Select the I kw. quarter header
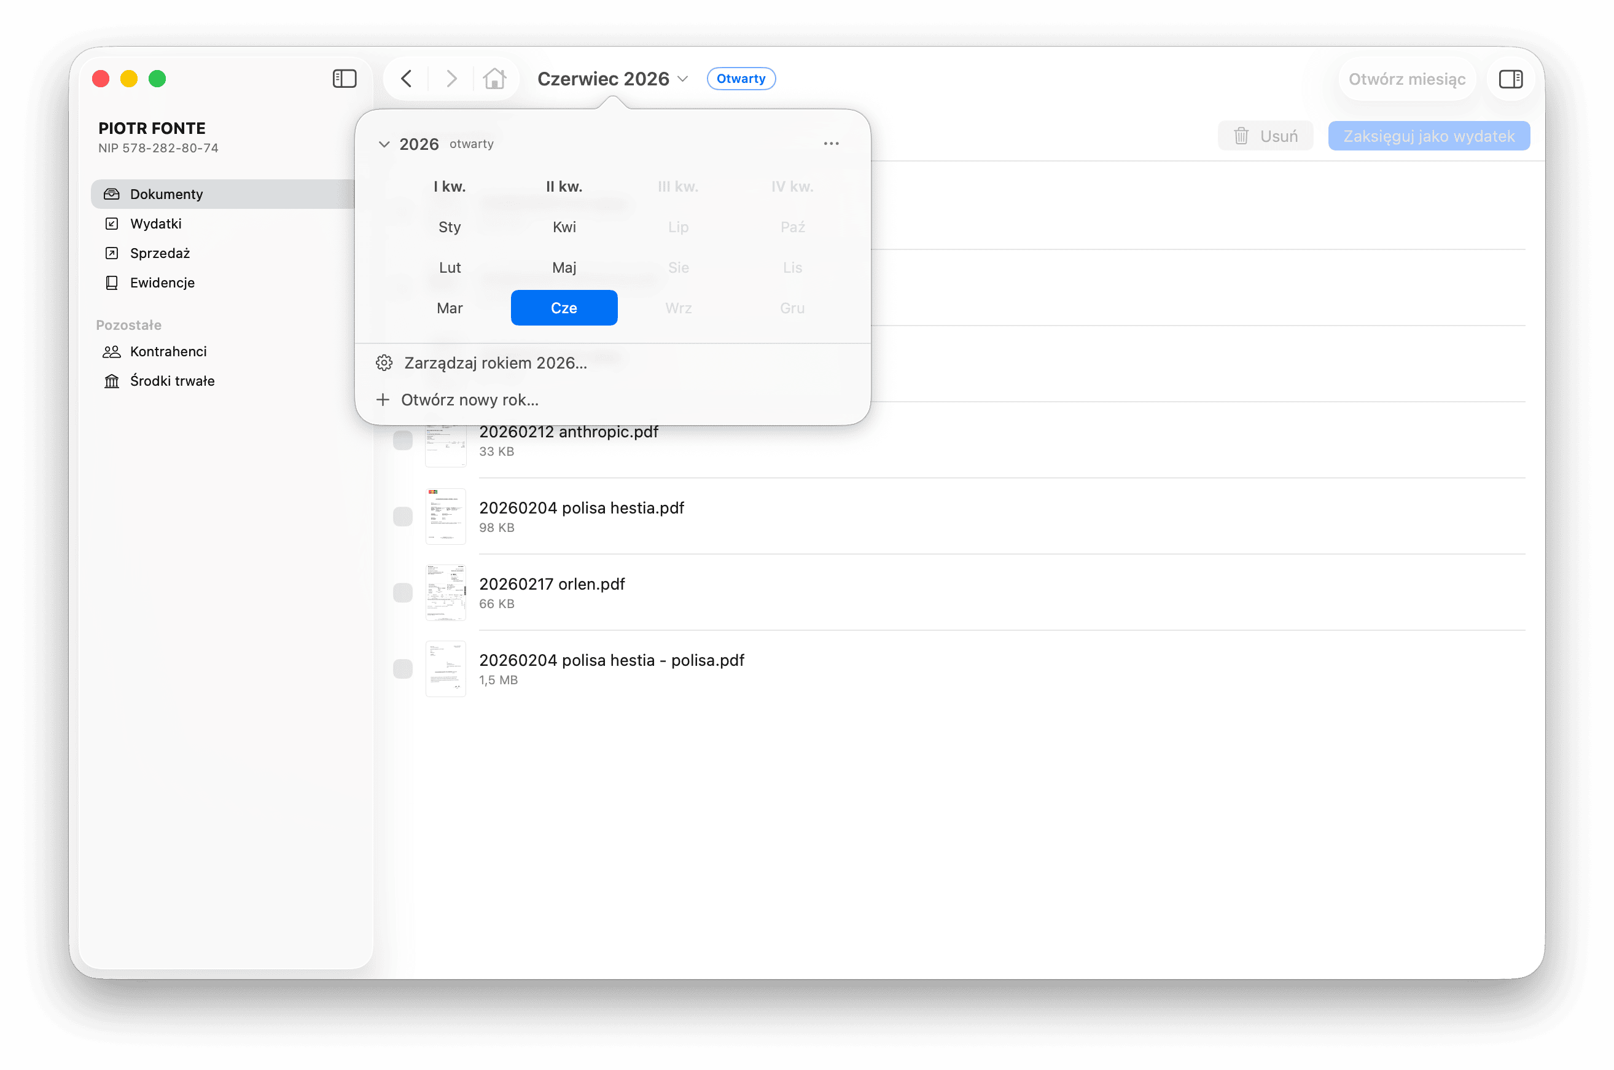The height and width of the screenshot is (1070, 1614). pyautogui.click(x=450, y=186)
